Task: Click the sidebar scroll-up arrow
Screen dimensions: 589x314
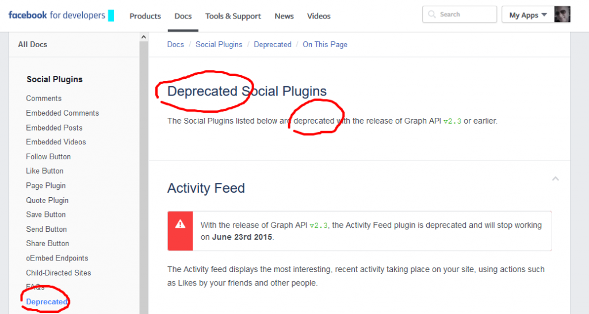Action: [x=143, y=37]
